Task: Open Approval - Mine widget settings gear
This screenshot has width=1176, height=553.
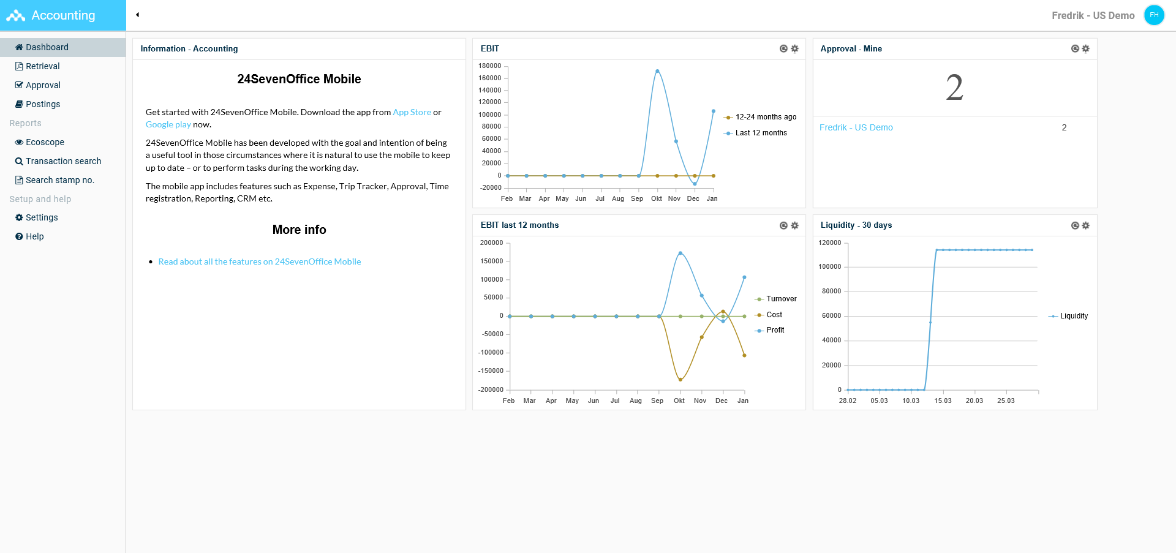Action: click(x=1085, y=48)
